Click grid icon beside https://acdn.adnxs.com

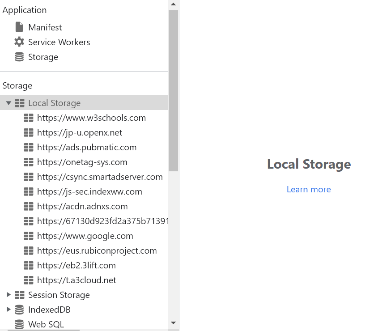[x=29, y=206]
